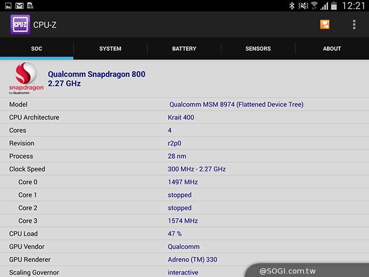Viewport: 369px width, 277px height.
Task: Tap the GPU Renderer label
Action: tap(30, 260)
